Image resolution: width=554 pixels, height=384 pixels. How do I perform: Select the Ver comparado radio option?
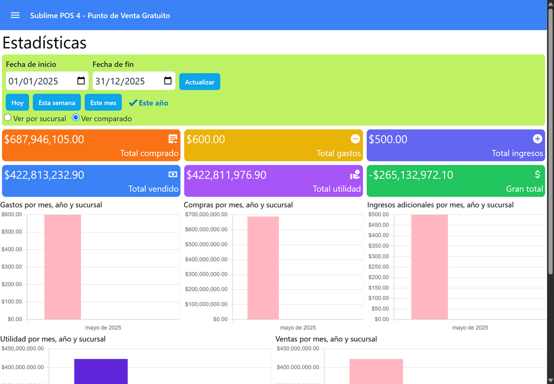pyautogui.click(x=75, y=118)
